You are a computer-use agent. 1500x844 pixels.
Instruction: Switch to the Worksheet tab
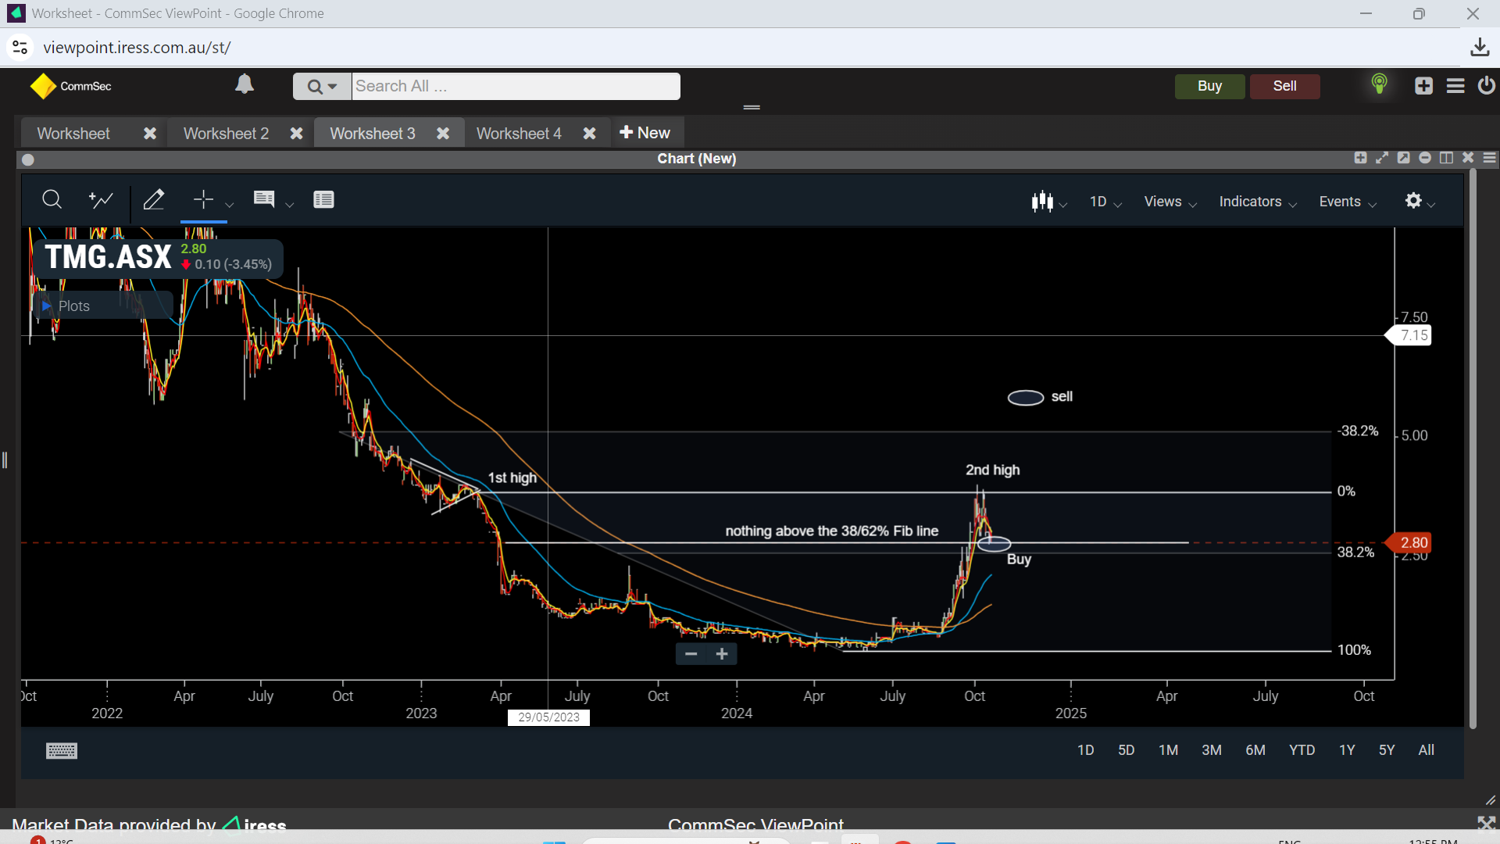click(73, 134)
